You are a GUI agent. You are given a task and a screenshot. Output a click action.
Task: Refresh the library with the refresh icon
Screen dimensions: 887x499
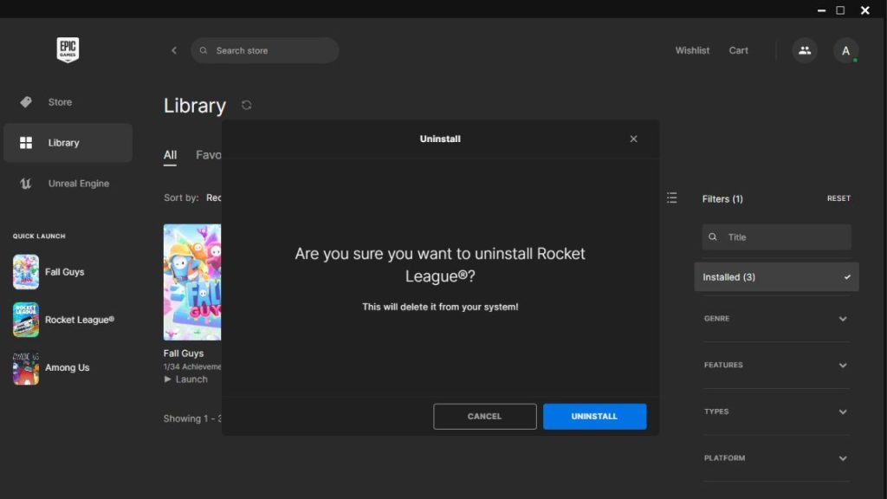(x=247, y=105)
